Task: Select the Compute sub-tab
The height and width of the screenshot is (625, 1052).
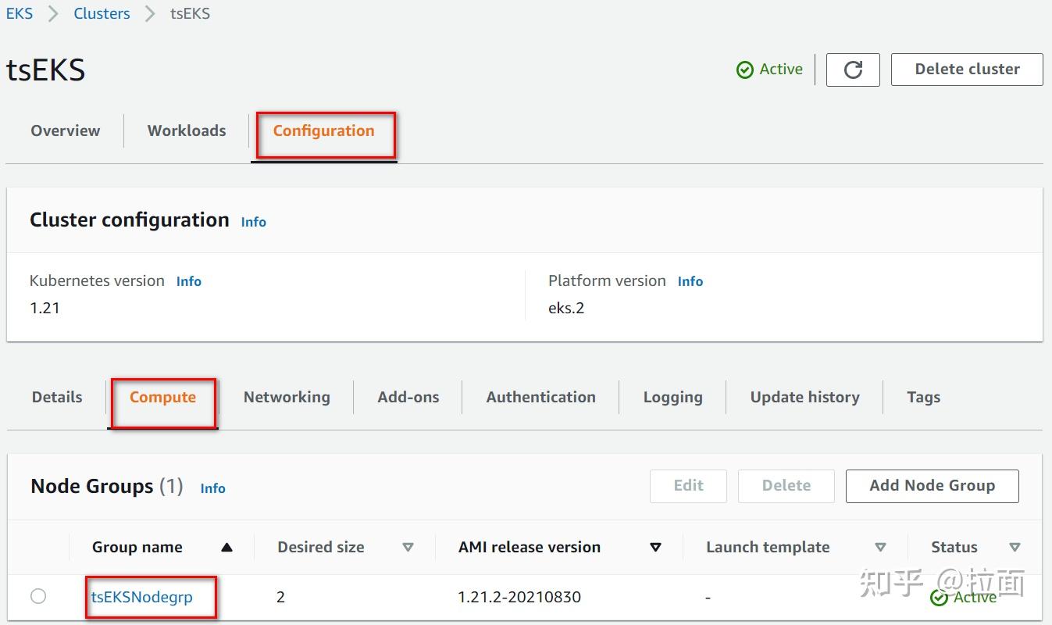Action: pyautogui.click(x=162, y=398)
